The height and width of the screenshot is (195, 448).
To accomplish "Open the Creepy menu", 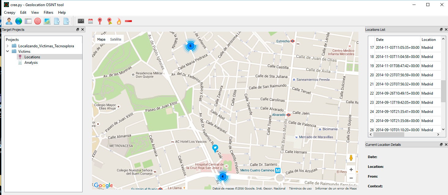I will tap(10, 13).
